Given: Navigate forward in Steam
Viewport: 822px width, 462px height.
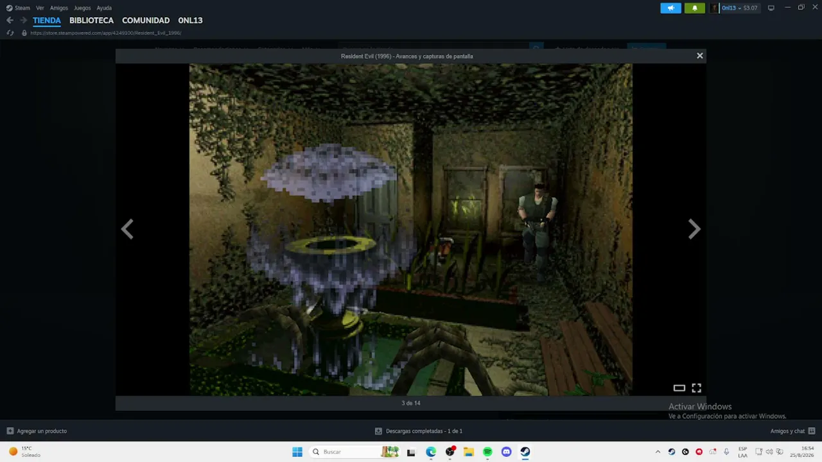Looking at the screenshot, I should click(23, 21).
